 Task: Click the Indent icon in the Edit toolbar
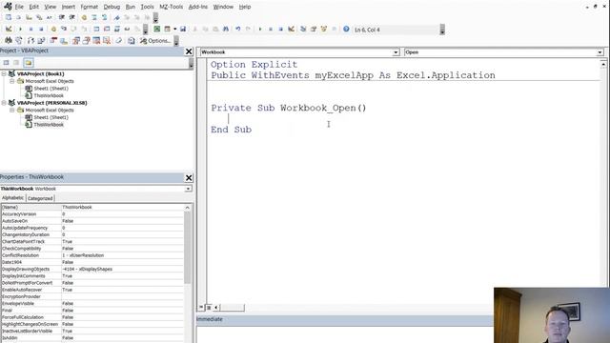[x=61, y=17]
